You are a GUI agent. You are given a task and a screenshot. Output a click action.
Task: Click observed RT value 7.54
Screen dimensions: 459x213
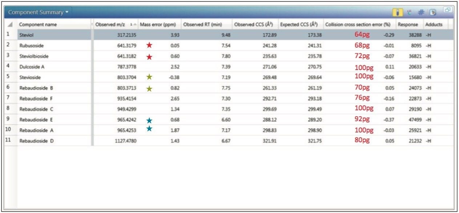click(226, 46)
